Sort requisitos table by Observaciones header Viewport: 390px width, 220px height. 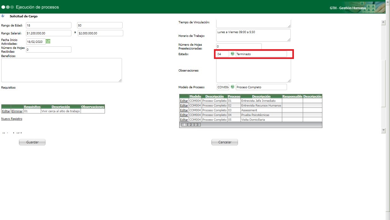point(93,107)
